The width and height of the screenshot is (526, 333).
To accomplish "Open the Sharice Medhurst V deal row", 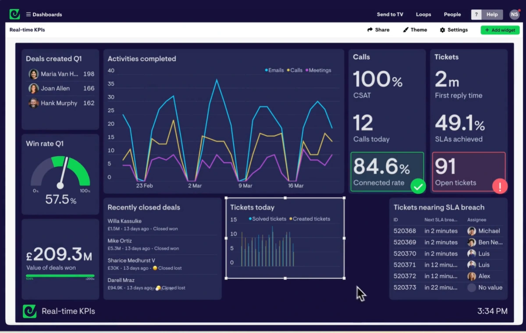I will coord(162,264).
